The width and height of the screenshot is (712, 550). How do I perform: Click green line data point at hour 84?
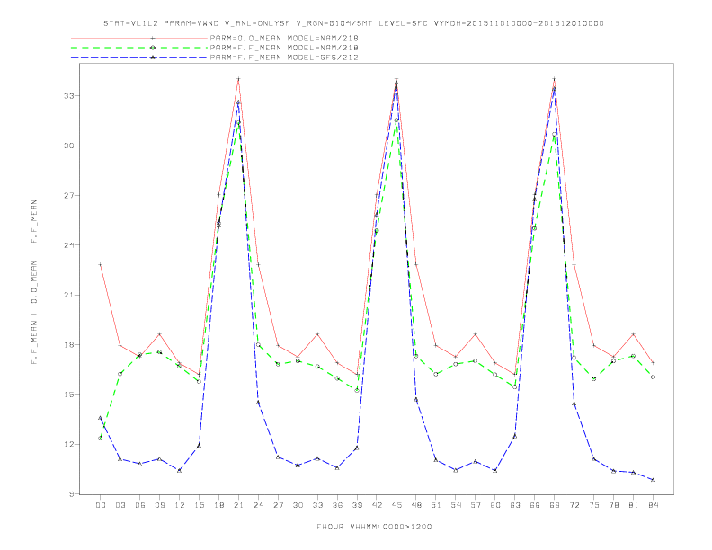click(653, 377)
